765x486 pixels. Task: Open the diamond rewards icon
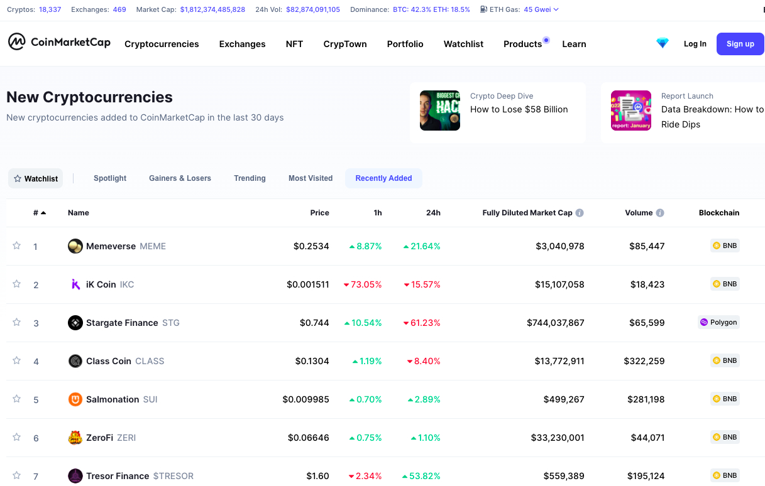663,43
